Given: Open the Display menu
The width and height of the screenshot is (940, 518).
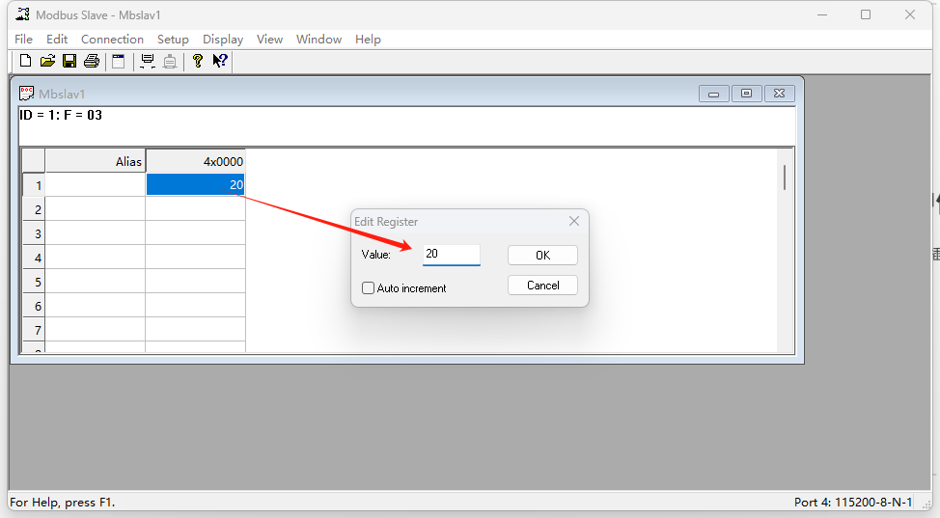Looking at the screenshot, I should click(x=223, y=40).
